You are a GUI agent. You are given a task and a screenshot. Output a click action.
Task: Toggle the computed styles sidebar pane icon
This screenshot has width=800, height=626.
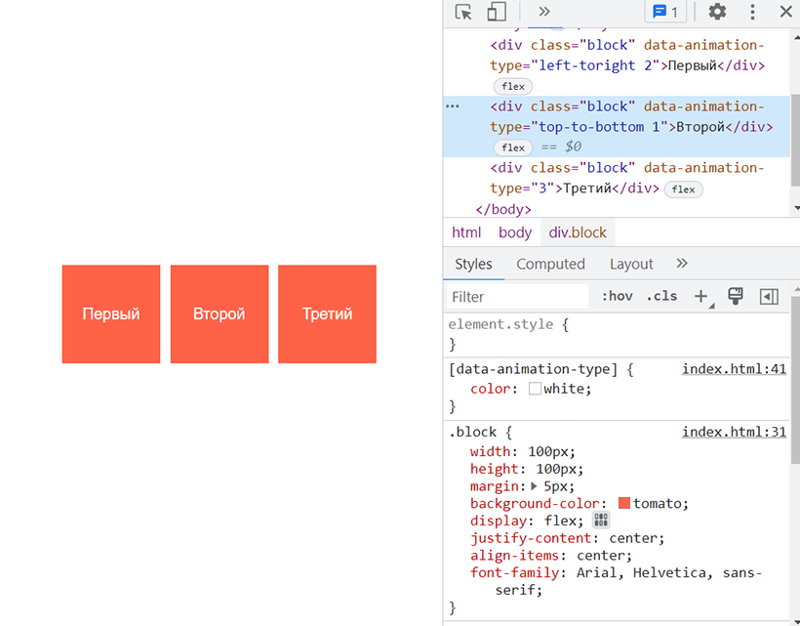pyautogui.click(x=769, y=296)
